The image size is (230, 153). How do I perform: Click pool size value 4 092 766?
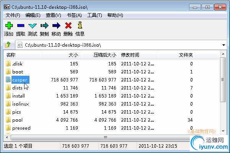point(67,120)
